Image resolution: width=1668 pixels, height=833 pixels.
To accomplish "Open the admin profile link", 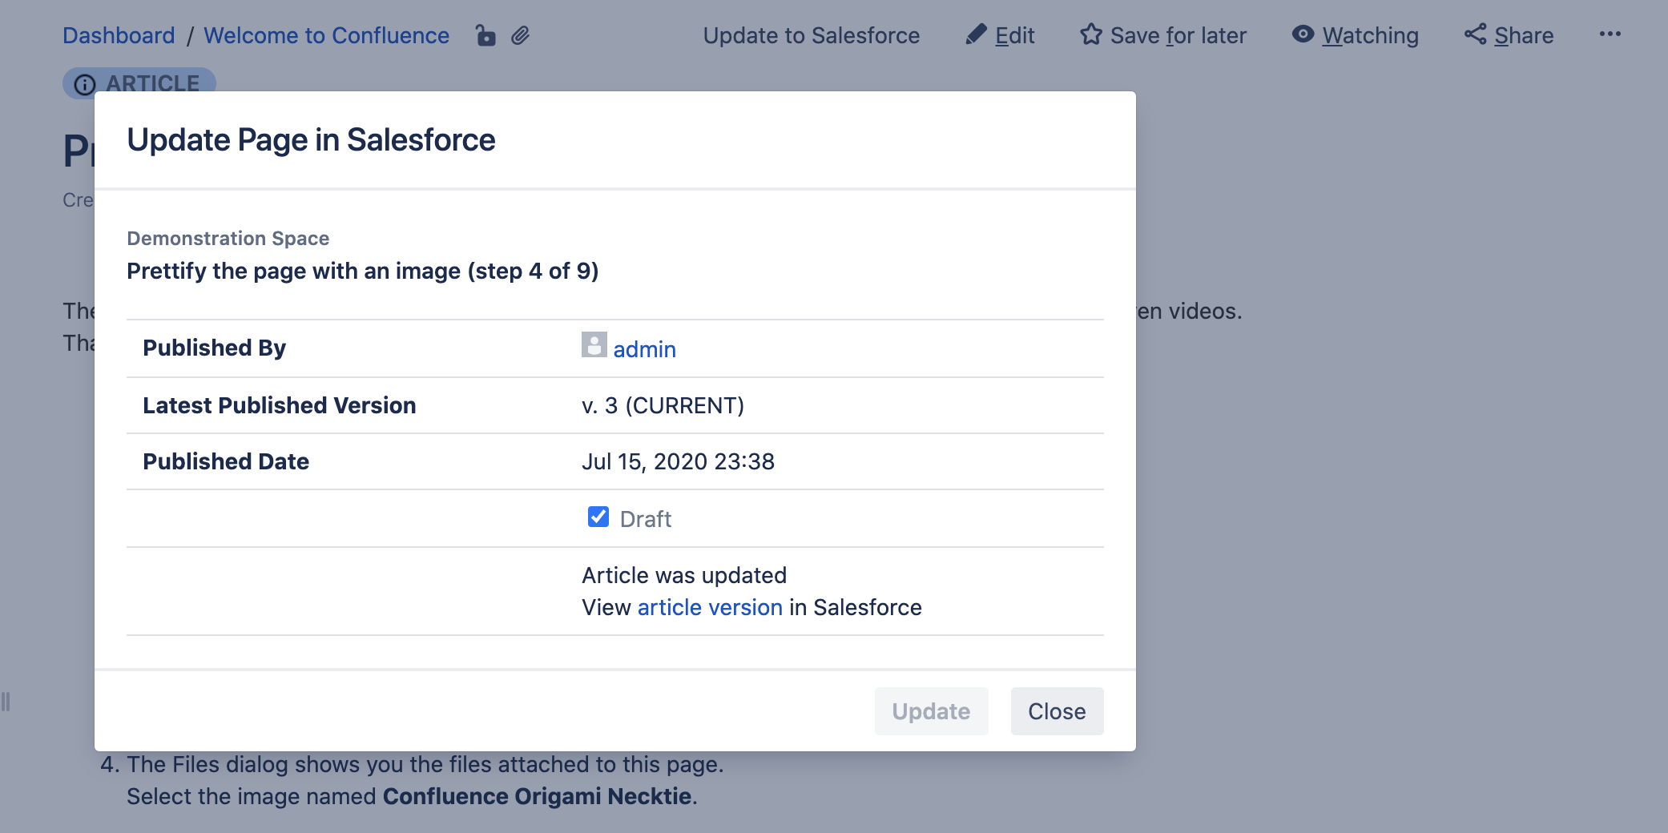I will [x=644, y=349].
